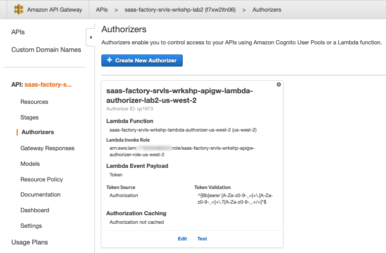Click the authorizer name saas-factory-srvls-wrkshp-apigw-lambda-authorizer-lab2-us-west-2
Viewport: 386px width, 253px height.
pyautogui.click(x=180, y=95)
